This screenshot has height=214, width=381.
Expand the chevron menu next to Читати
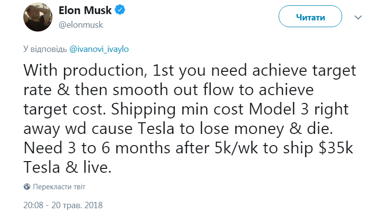click(x=359, y=17)
